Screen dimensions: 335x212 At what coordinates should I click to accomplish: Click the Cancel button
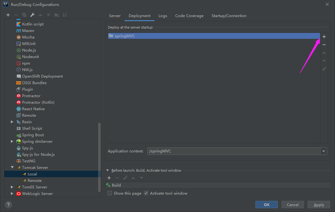pyautogui.click(x=293, y=205)
